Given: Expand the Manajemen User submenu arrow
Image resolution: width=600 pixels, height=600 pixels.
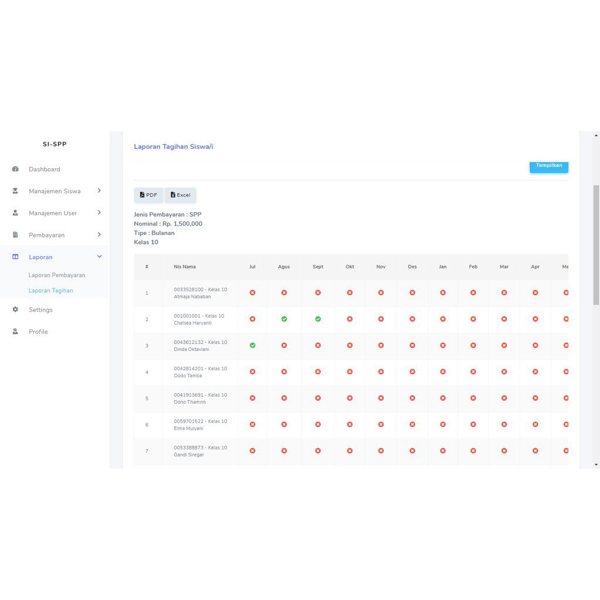Looking at the screenshot, I should [99, 213].
